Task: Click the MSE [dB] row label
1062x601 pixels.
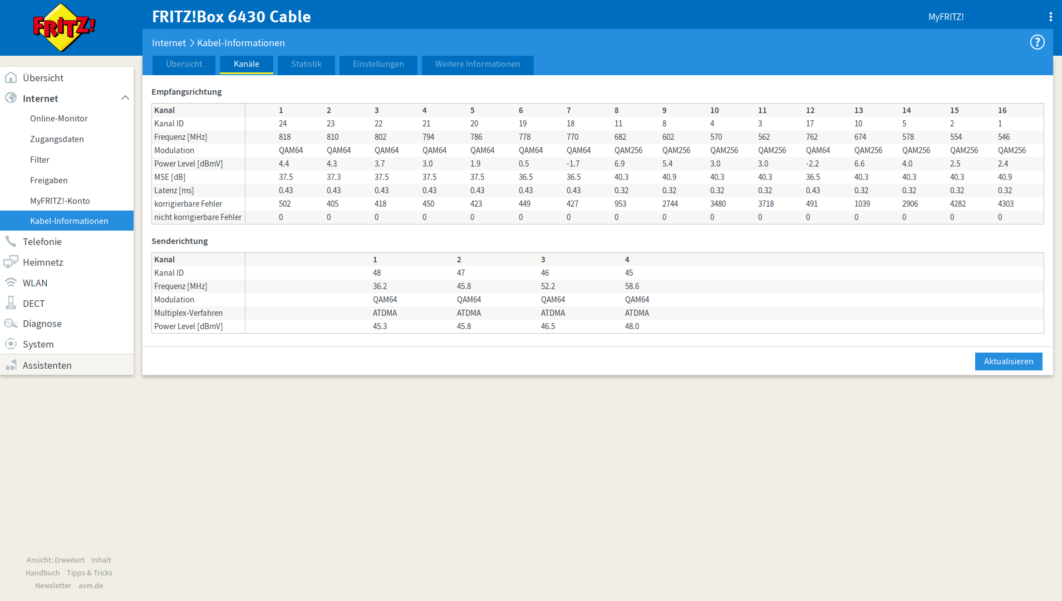Action: [x=170, y=177]
